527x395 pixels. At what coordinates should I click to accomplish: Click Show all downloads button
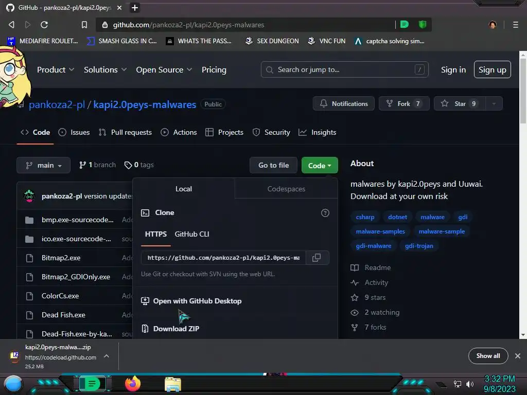pyautogui.click(x=488, y=356)
